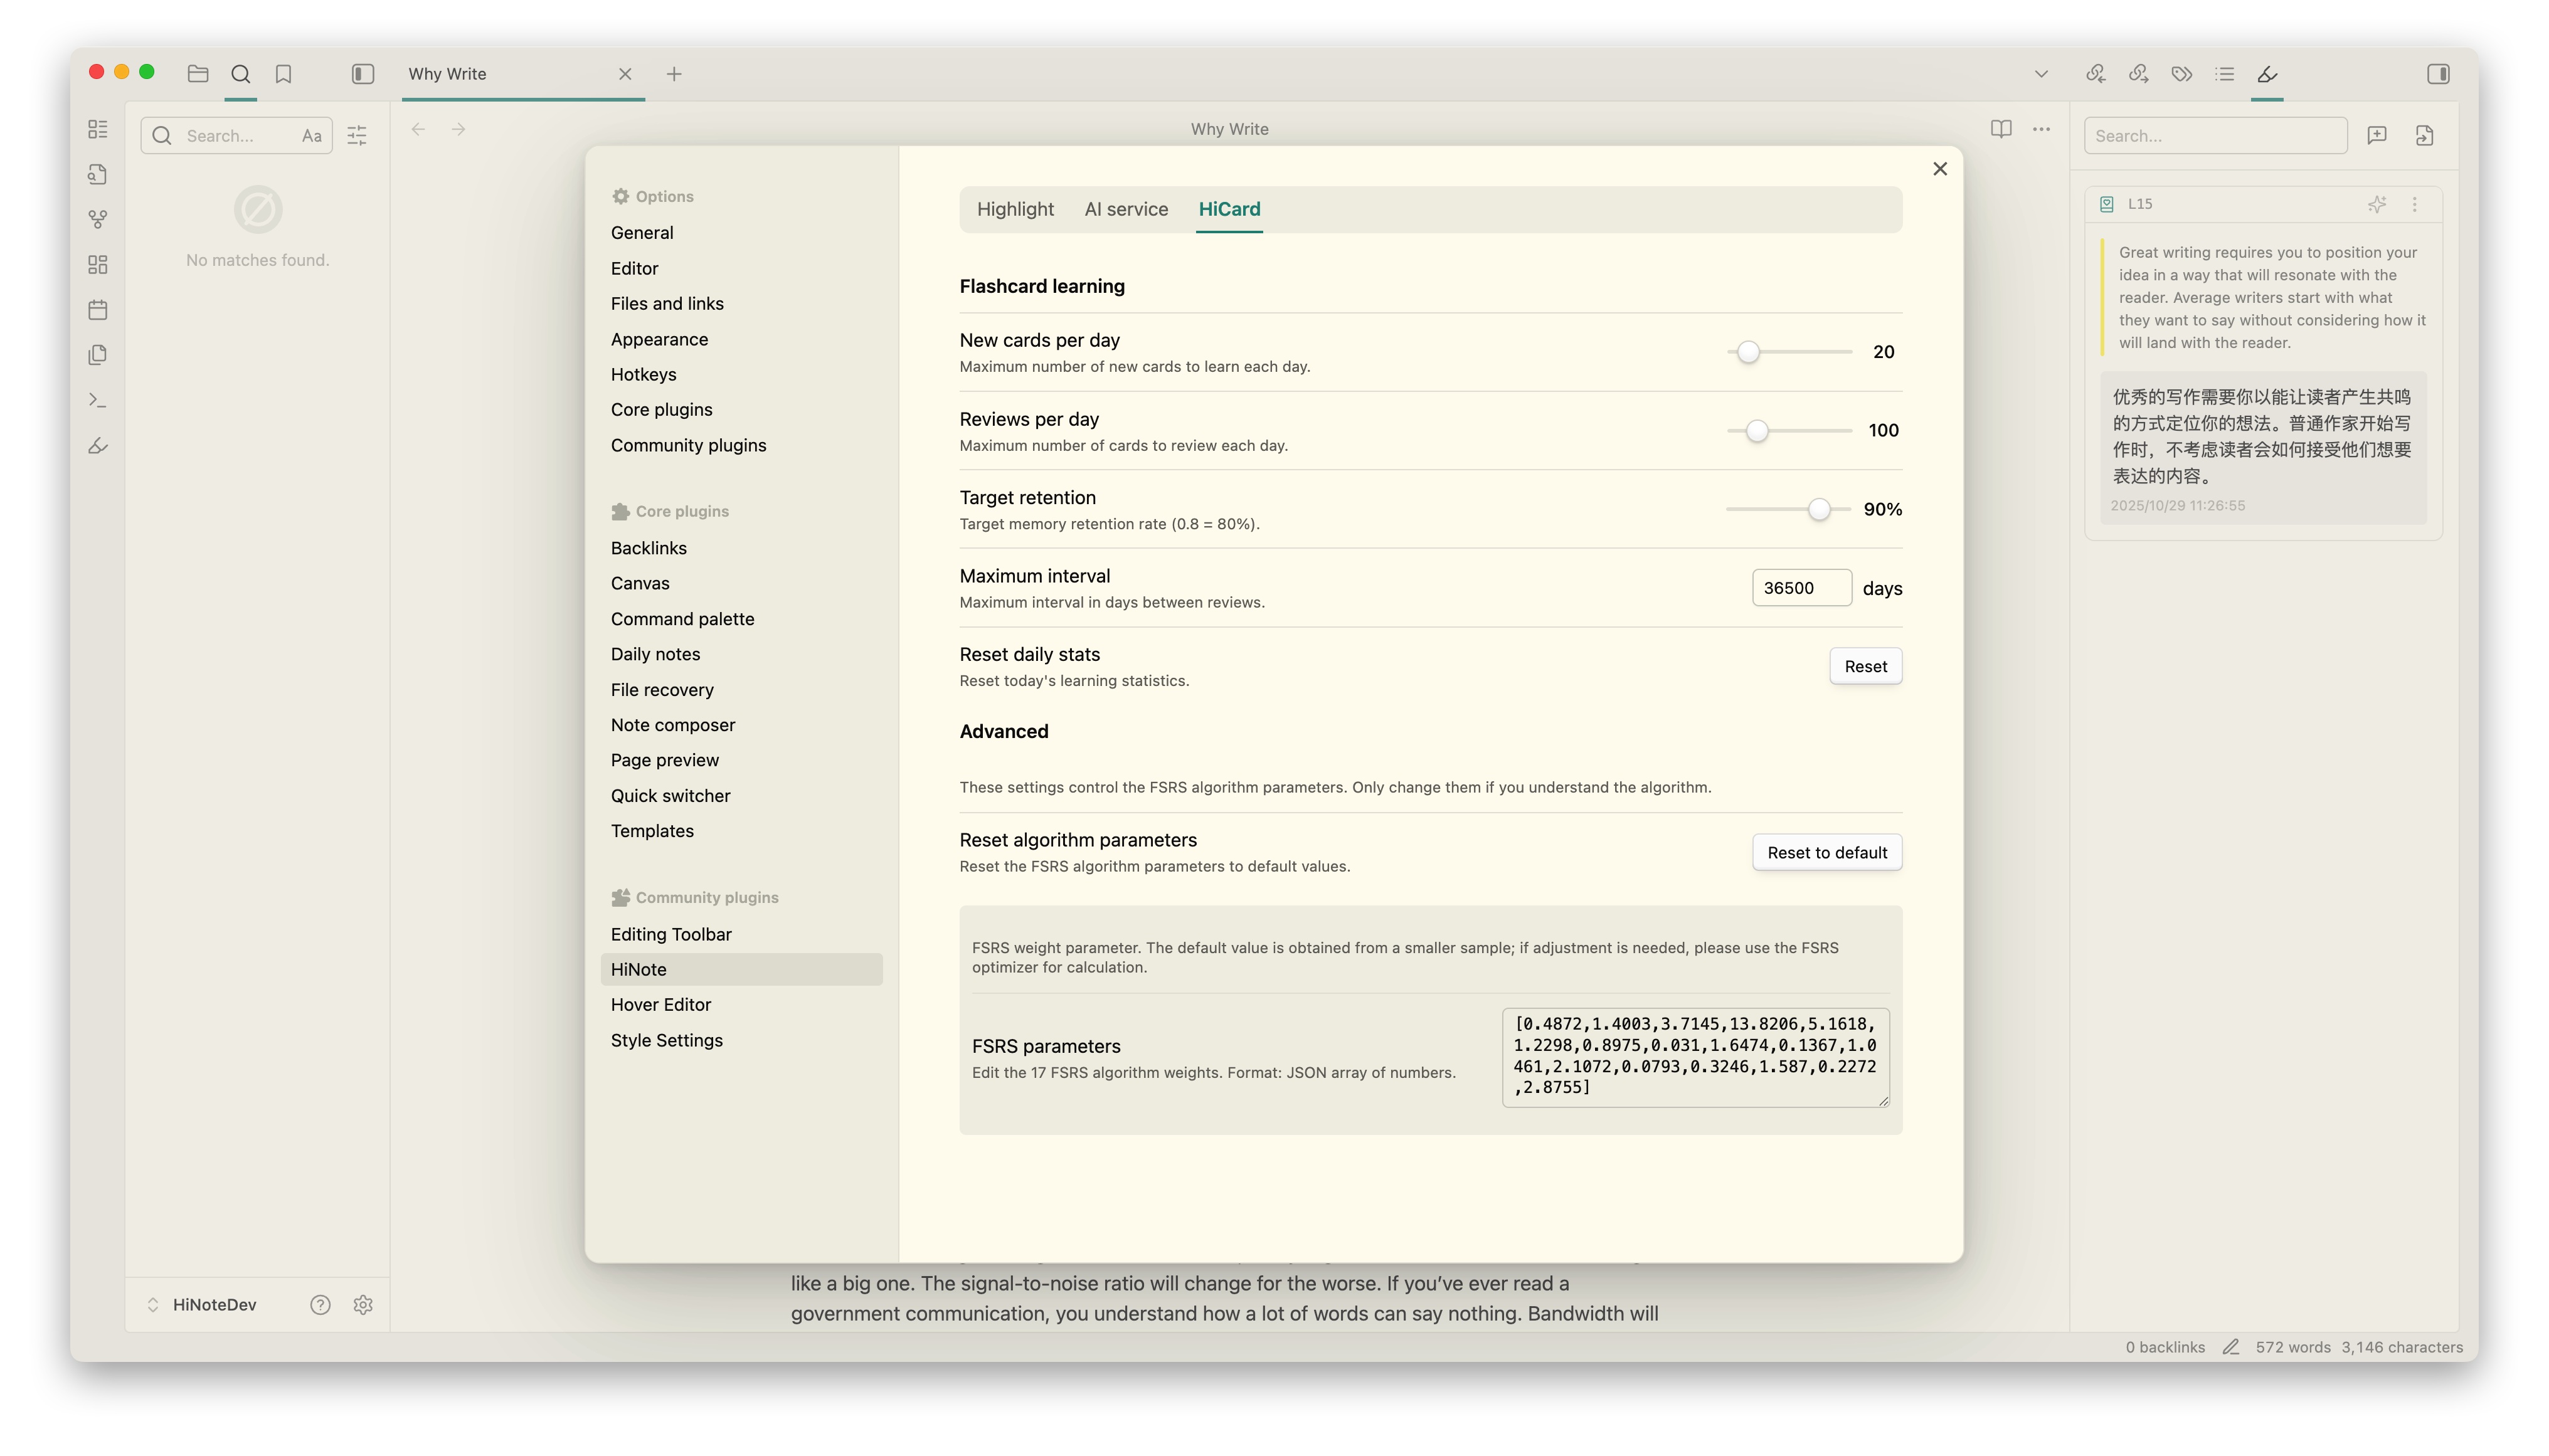This screenshot has height=1456, width=2549.
Task: Expand the tab list chevron dropdown
Action: pos(2041,74)
